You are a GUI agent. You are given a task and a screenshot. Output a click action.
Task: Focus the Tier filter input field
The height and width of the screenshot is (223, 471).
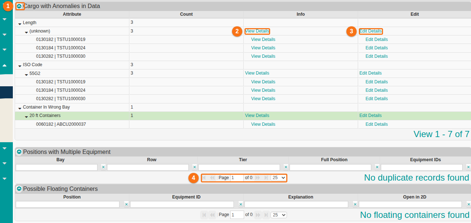(x=239, y=167)
